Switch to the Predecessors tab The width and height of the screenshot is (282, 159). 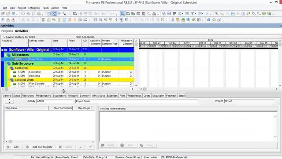43,96
